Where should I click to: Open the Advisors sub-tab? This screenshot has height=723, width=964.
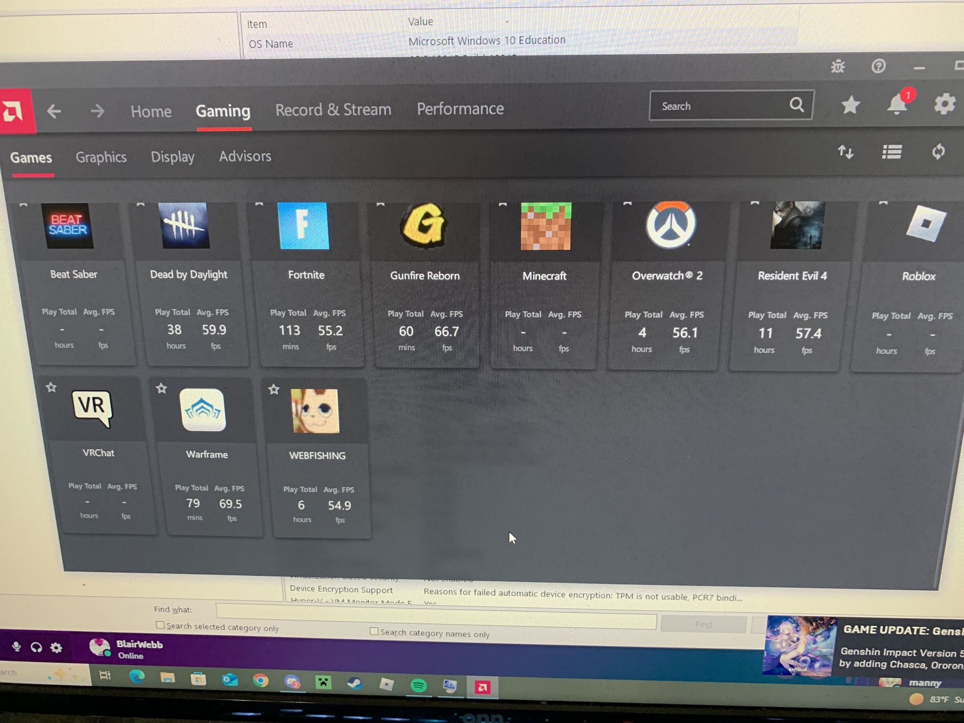click(245, 156)
